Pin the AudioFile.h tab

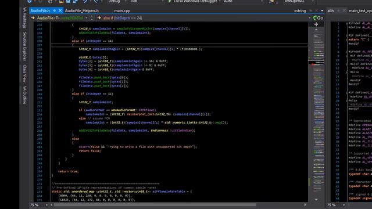coord(55,10)
